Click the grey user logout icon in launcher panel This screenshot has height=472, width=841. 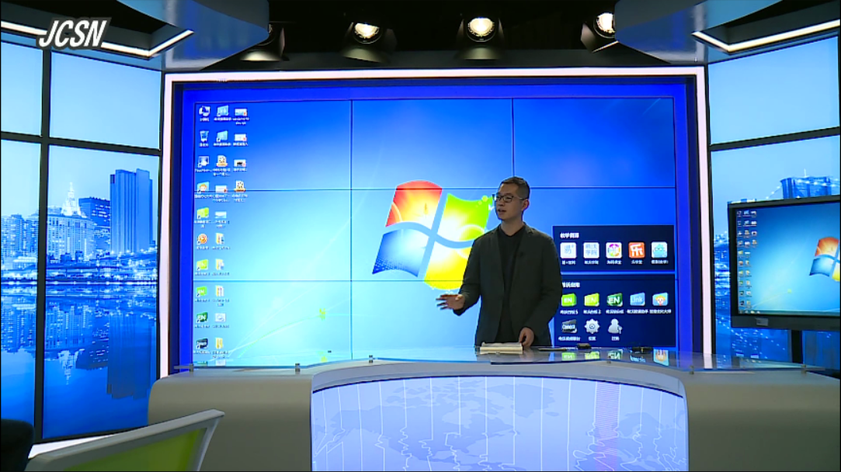click(615, 326)
